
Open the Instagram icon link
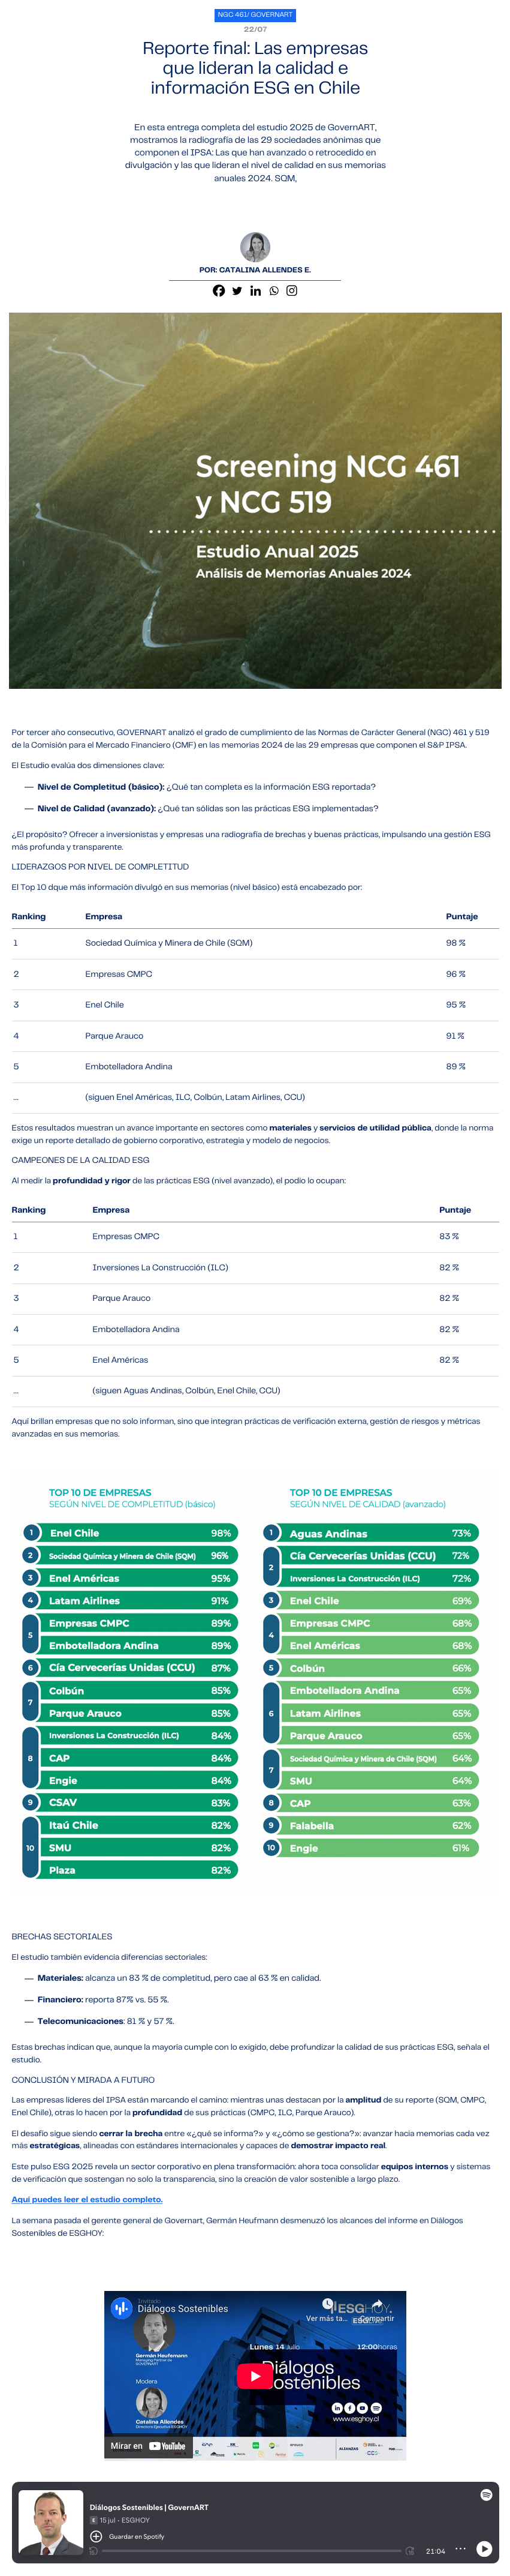(x=292, y=291)
